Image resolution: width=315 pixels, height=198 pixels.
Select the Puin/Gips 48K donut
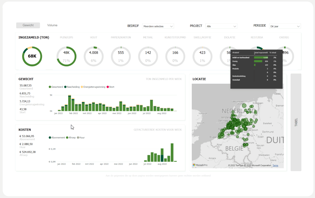[x=66, y=56]
